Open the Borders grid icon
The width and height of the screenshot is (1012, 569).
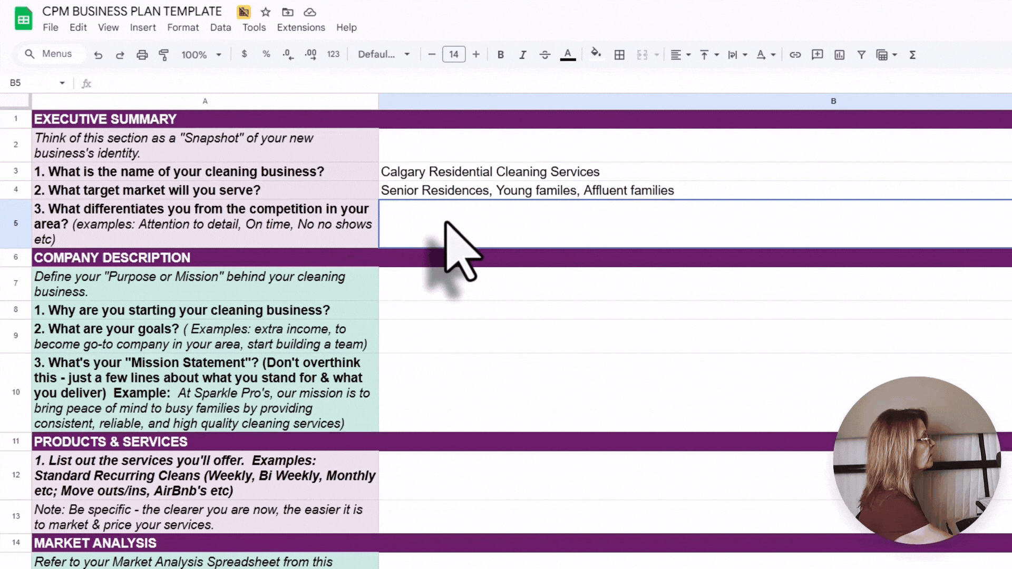(x=619, y=55)
